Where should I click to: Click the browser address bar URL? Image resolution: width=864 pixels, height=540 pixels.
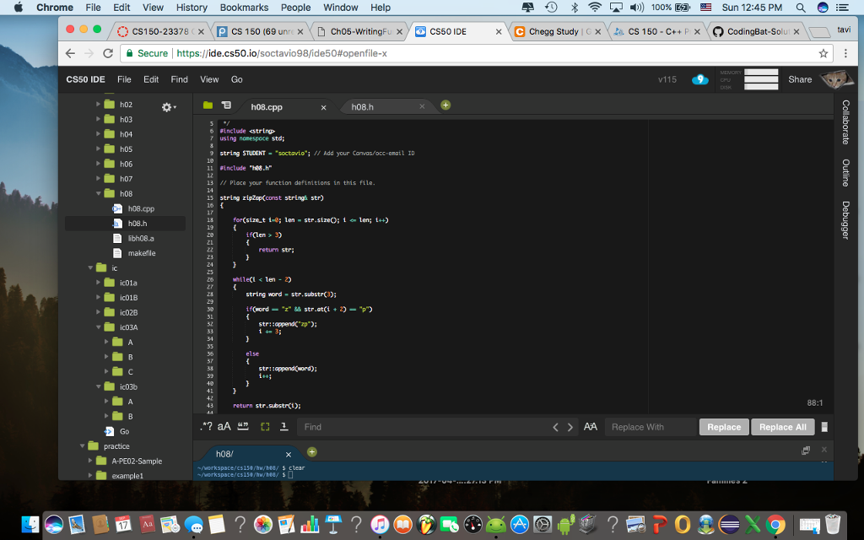pyautogui.click(x=282, y=53)
